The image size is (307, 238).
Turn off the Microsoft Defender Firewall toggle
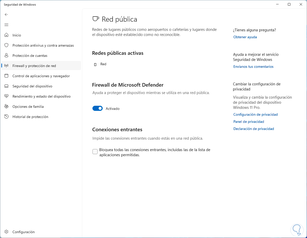(x=98, y=109)
